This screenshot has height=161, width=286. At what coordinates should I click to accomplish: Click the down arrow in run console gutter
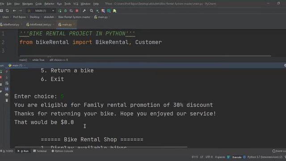(7, 77)
